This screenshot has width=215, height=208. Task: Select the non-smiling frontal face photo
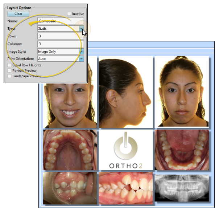(x=182, y=91)
